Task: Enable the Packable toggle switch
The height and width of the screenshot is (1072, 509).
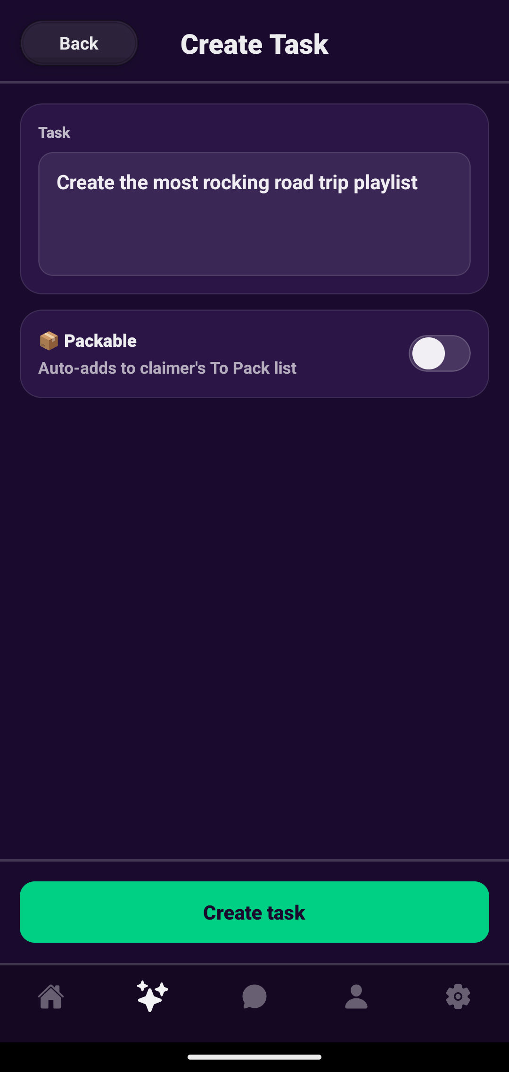Action: 439,353
